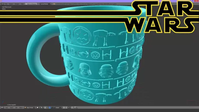
Task: Click the Meters unit label in viewport
Action: pyautogui.click(x=4, y=9)
